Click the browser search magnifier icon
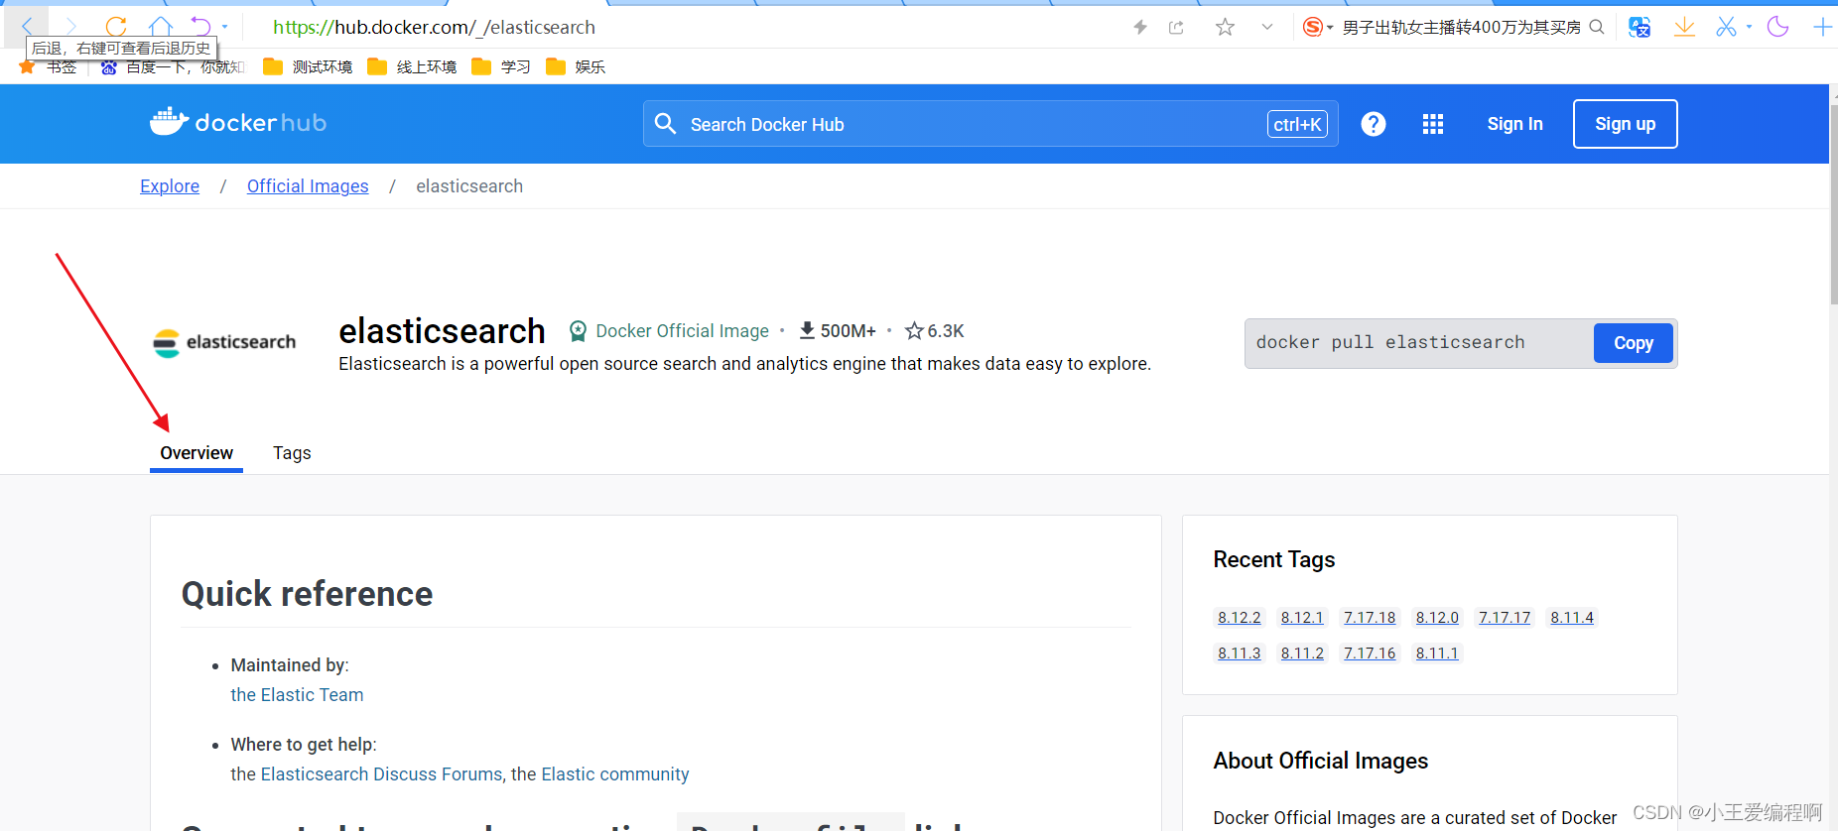The height and width of the screenshot is (831, 1838). (x=1597, y=27)
